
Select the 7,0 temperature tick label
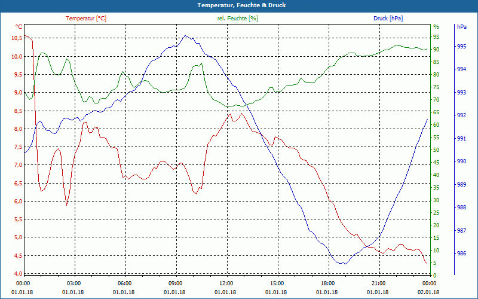click(x=18, y=165)
